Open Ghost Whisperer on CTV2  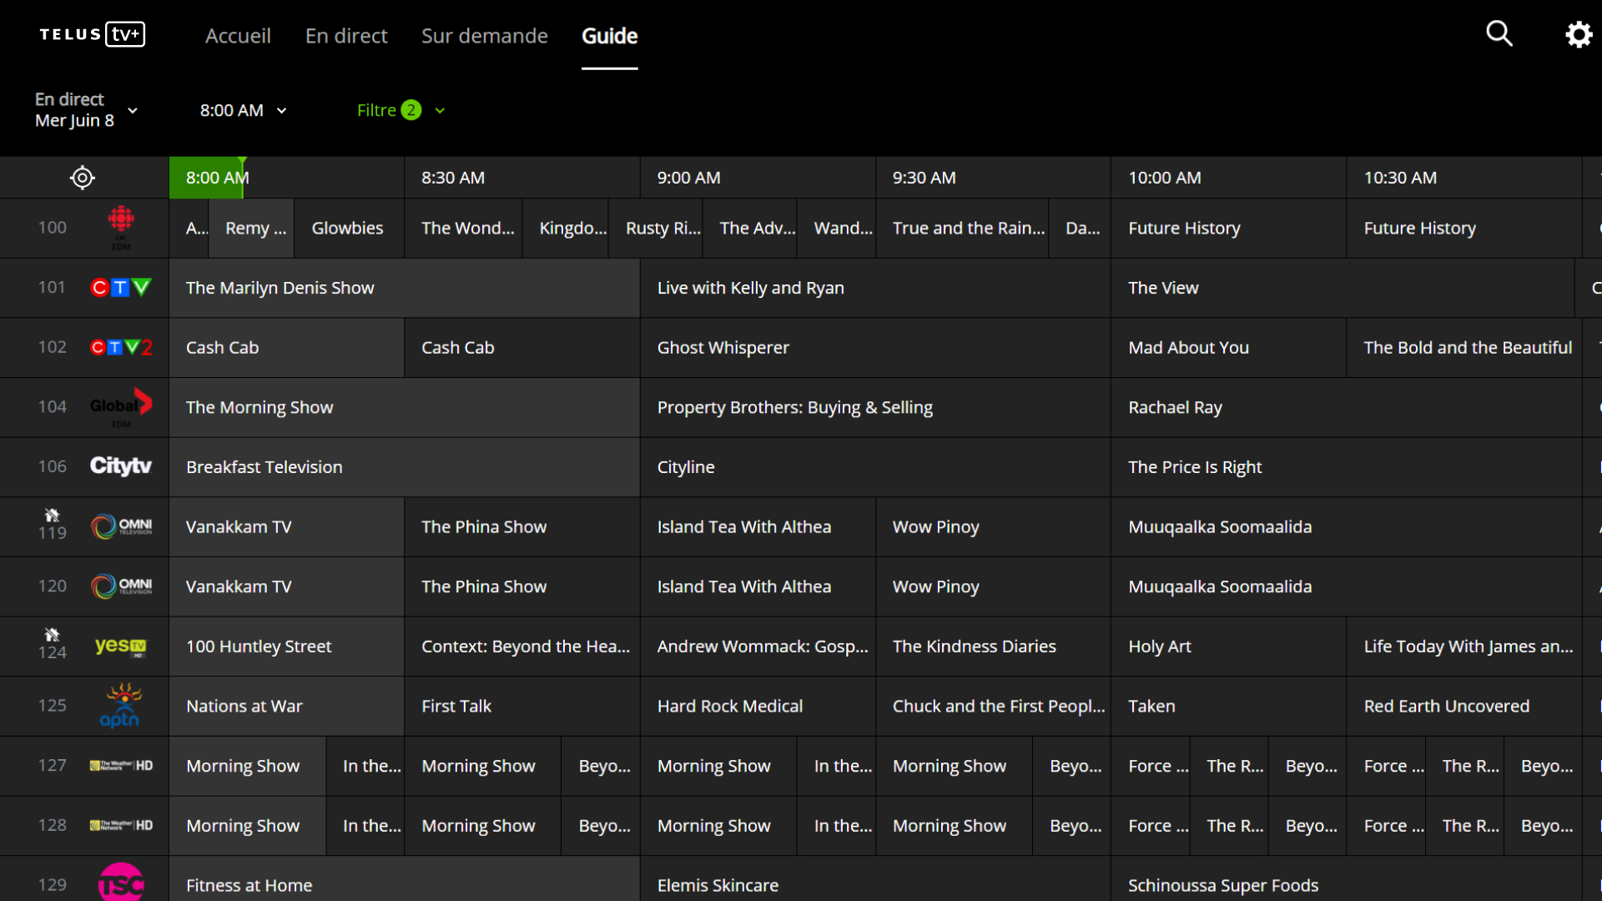875,348
